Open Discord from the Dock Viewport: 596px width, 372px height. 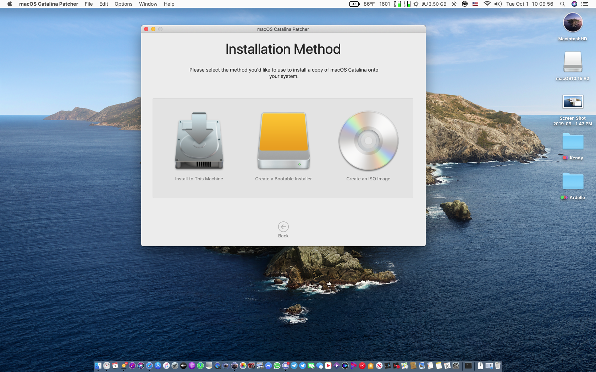tap(285, 366)
